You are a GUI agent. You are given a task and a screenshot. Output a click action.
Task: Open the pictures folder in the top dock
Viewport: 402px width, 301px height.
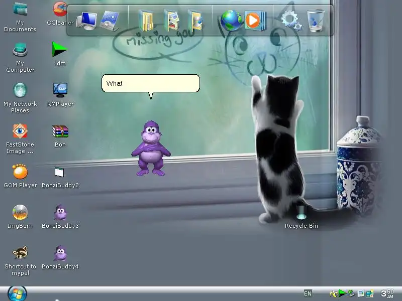coord(171,21)
